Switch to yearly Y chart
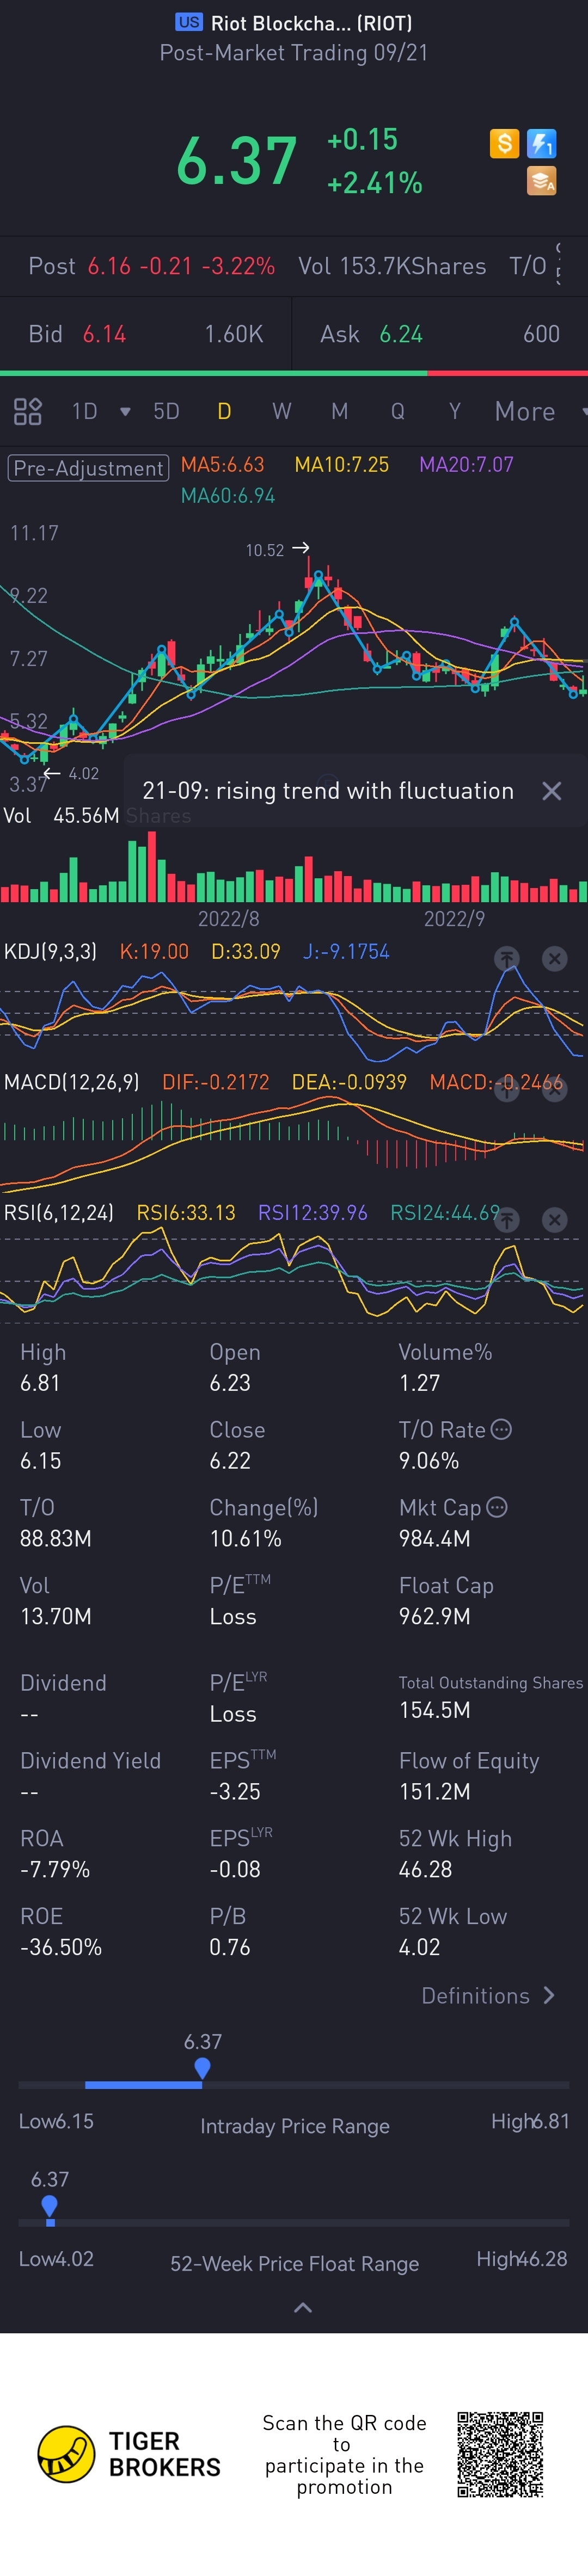Image resolution: width=588 pixels, height=2576 pixels. [x=455, y=411]
